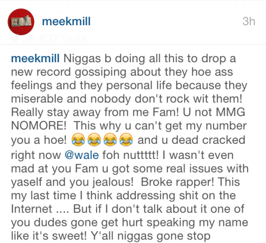Tap the faded heart icon beside likes
266x243 pixels.
coord(15,39)
